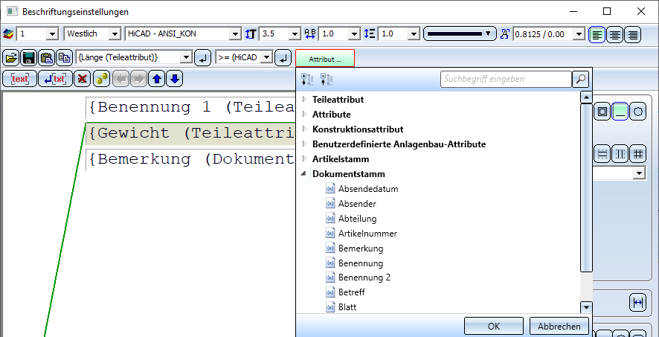This screenshot has width=659, height=337.
Task: Open the Westlich script dropdown
Action: [x=115, y=34]
